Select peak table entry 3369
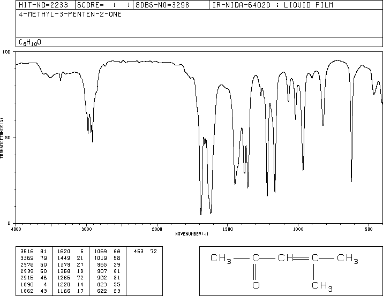 pos(34,258)
